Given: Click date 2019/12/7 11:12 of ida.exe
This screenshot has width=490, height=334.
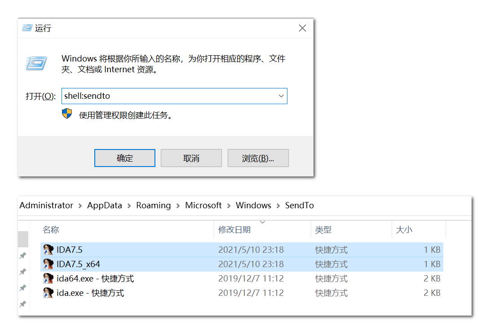Looking at the screenshot, I should pyautogui.click(x=251, y=293).
